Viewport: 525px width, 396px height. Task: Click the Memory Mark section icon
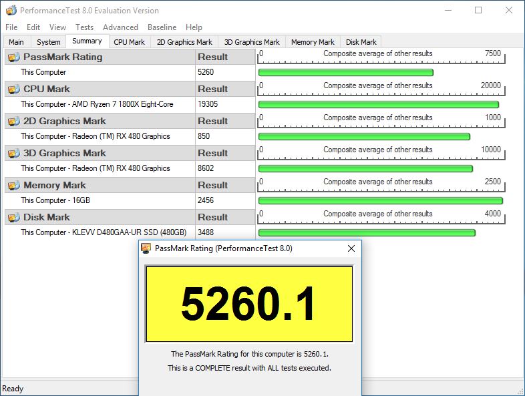click(x=14, y=186)
